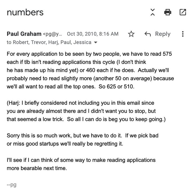Viewport: 190px width, 196px height.
Task: Click the "--pg" signature text
Action: pos(12,185)
